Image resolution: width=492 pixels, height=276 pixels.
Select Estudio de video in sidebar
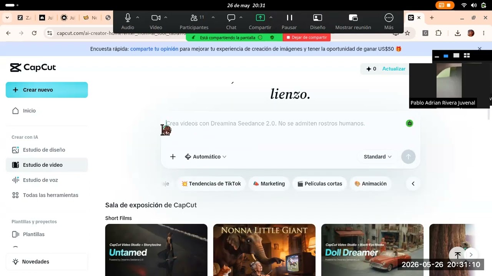pyautogui.click(x=47, y=165)
